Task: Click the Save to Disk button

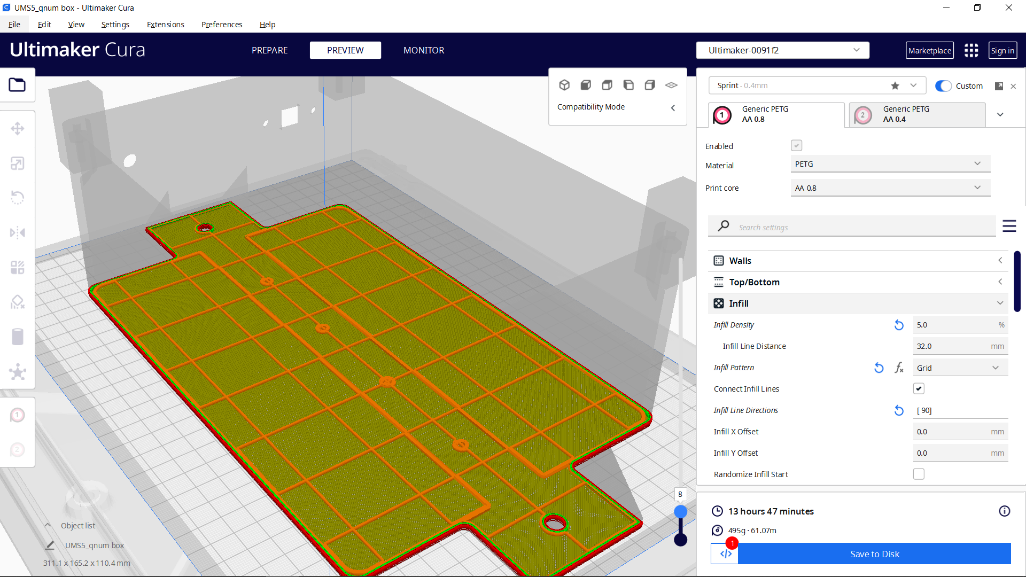Action: (x=874, y=554)
